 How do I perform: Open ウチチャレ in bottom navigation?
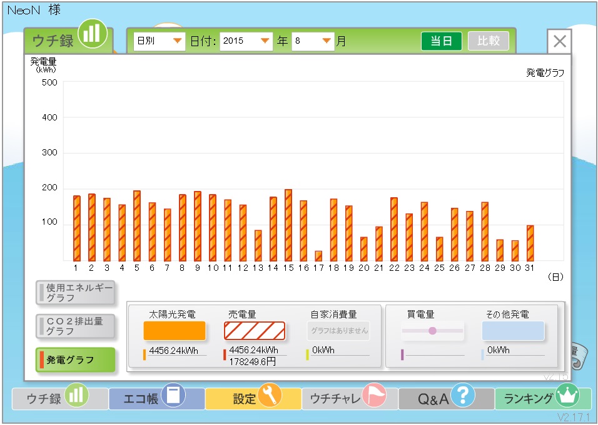(350, 399)
